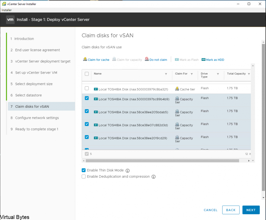Click the Do not claim link text
This screenshot has height=220, width=266.
click(x=158, y=60)
